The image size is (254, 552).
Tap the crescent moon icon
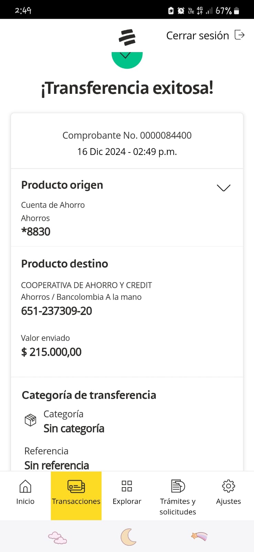(x=128, y=537)
